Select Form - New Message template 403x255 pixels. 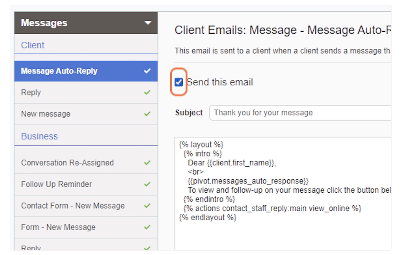pyautogui.click(x=86, y=227)
